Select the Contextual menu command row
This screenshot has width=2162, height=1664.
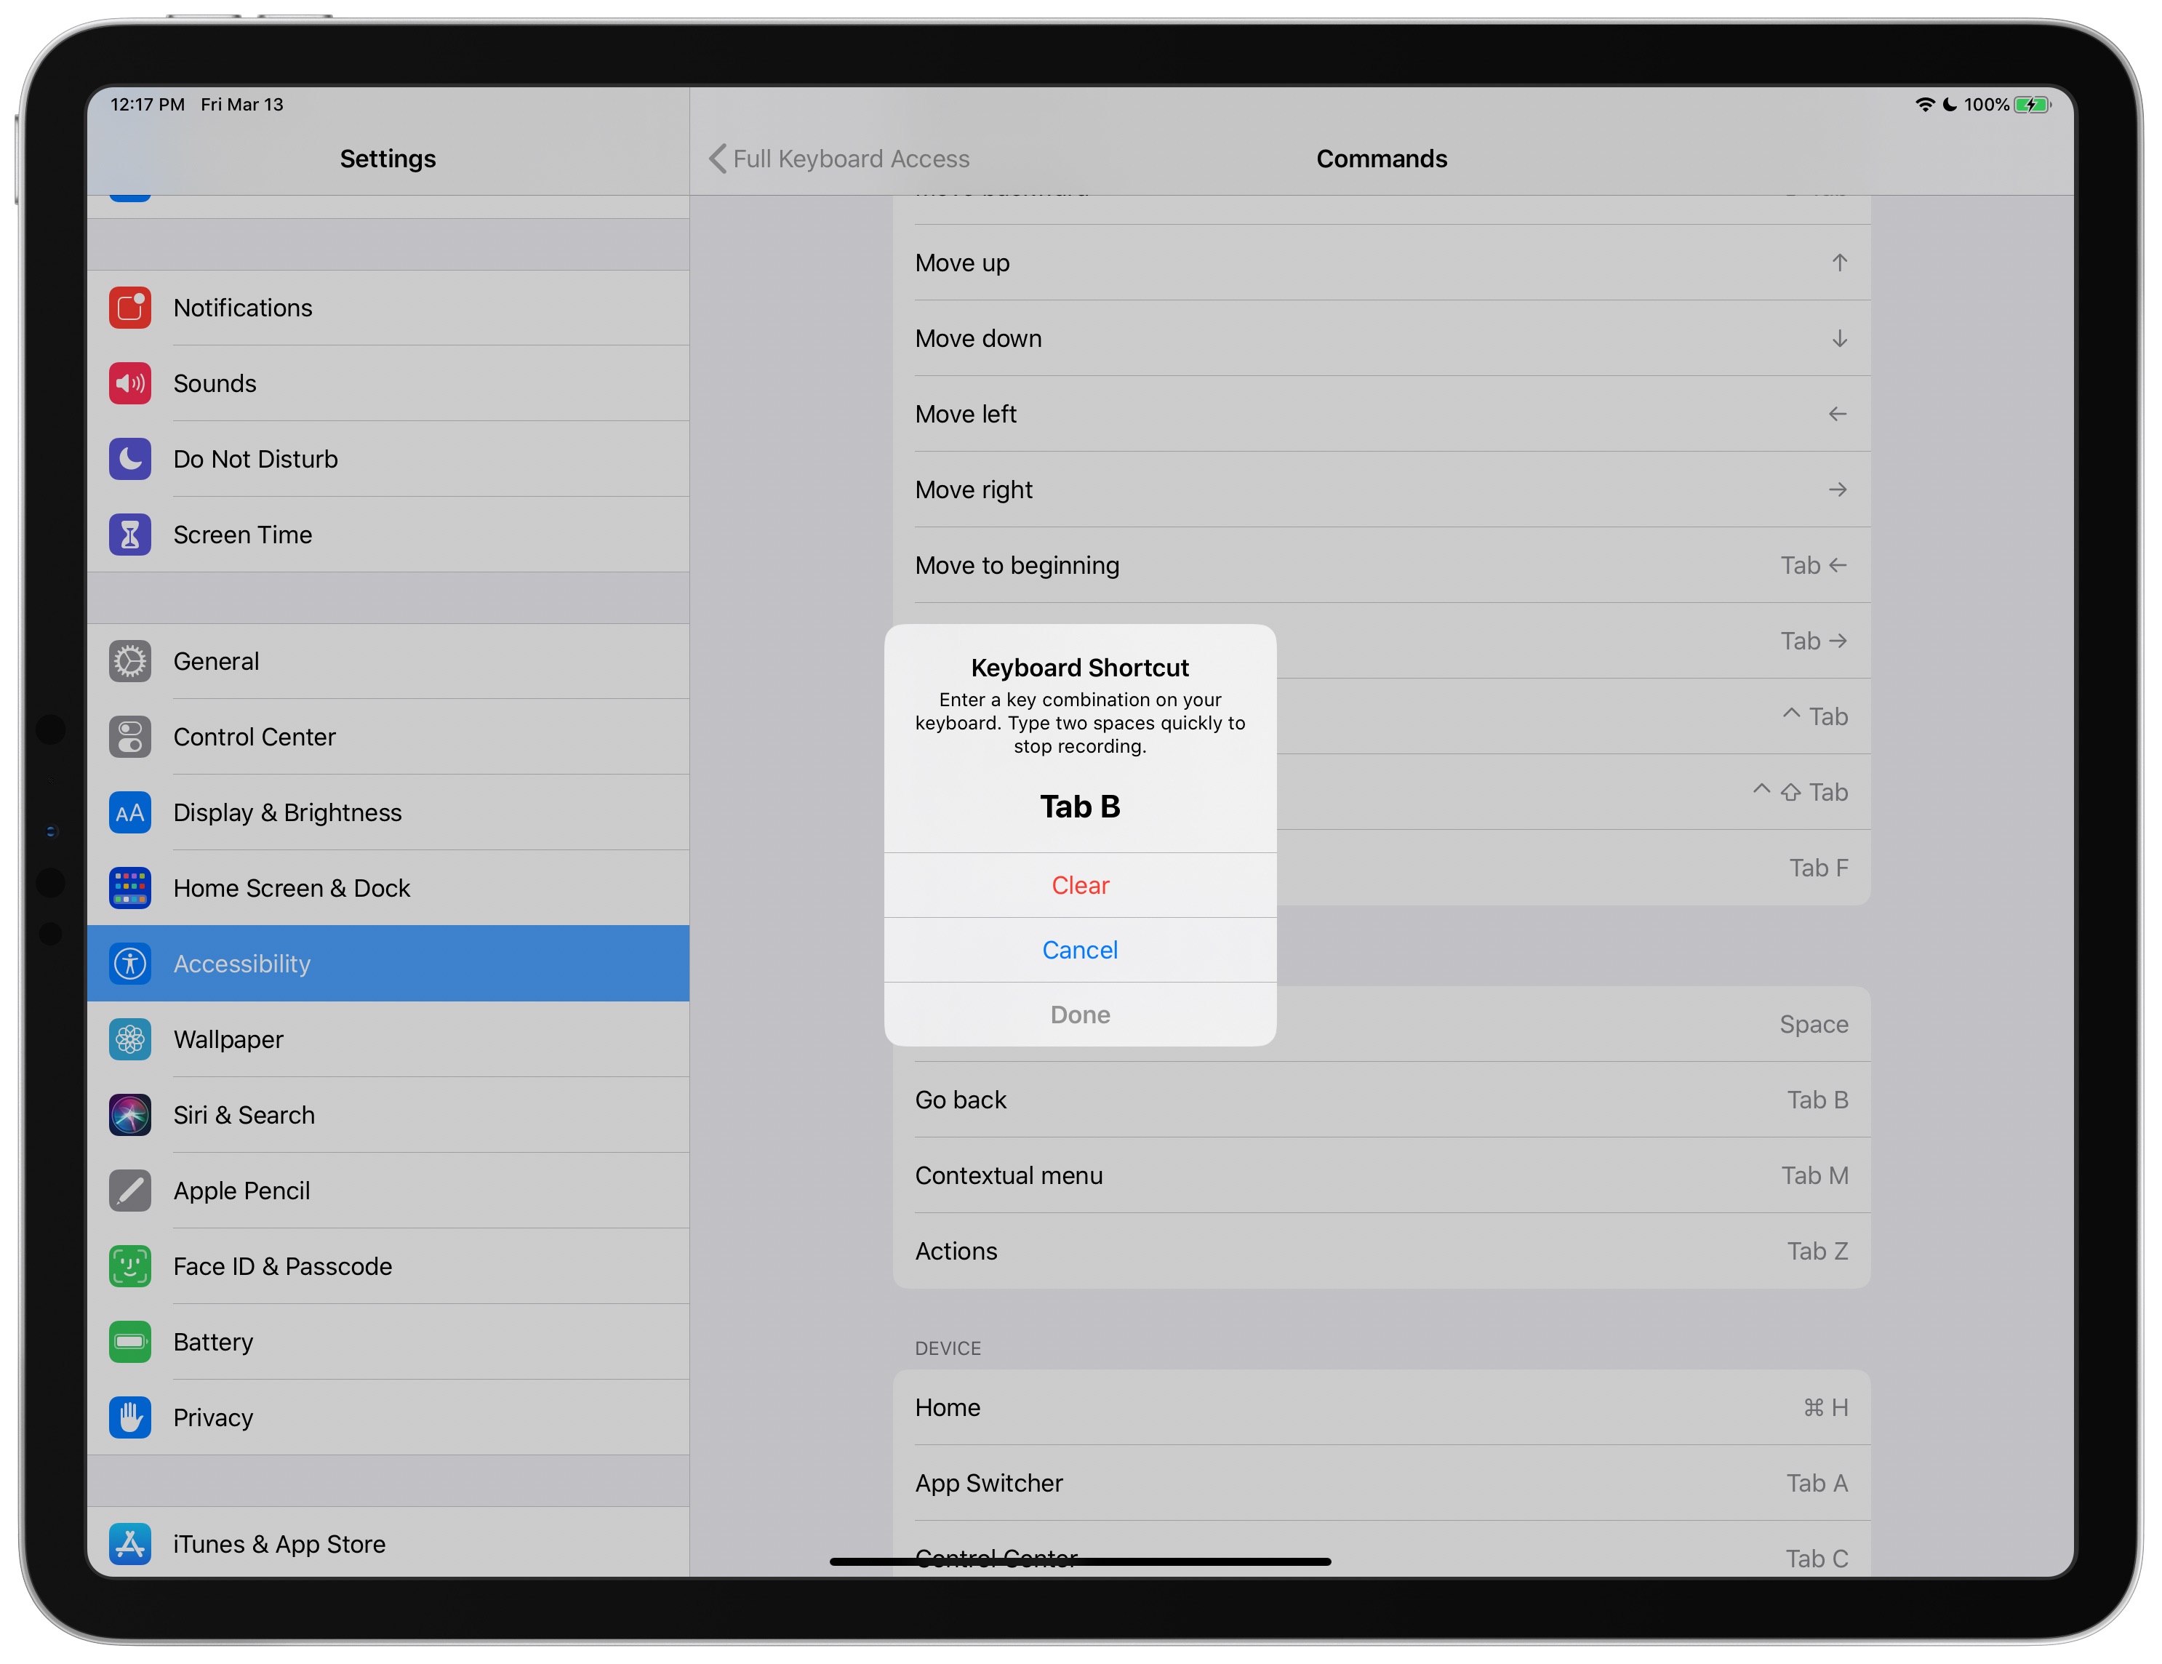[1381, 1176]
